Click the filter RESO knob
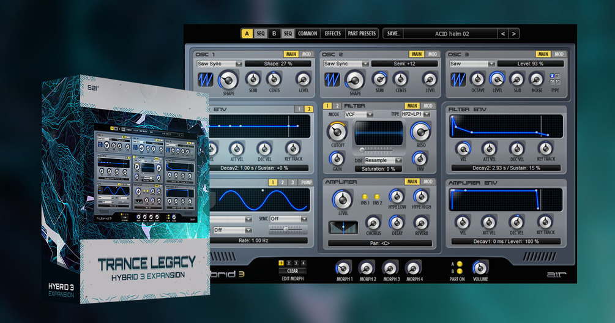This screenshot has width=615, height=323. (x=420, y=132)
